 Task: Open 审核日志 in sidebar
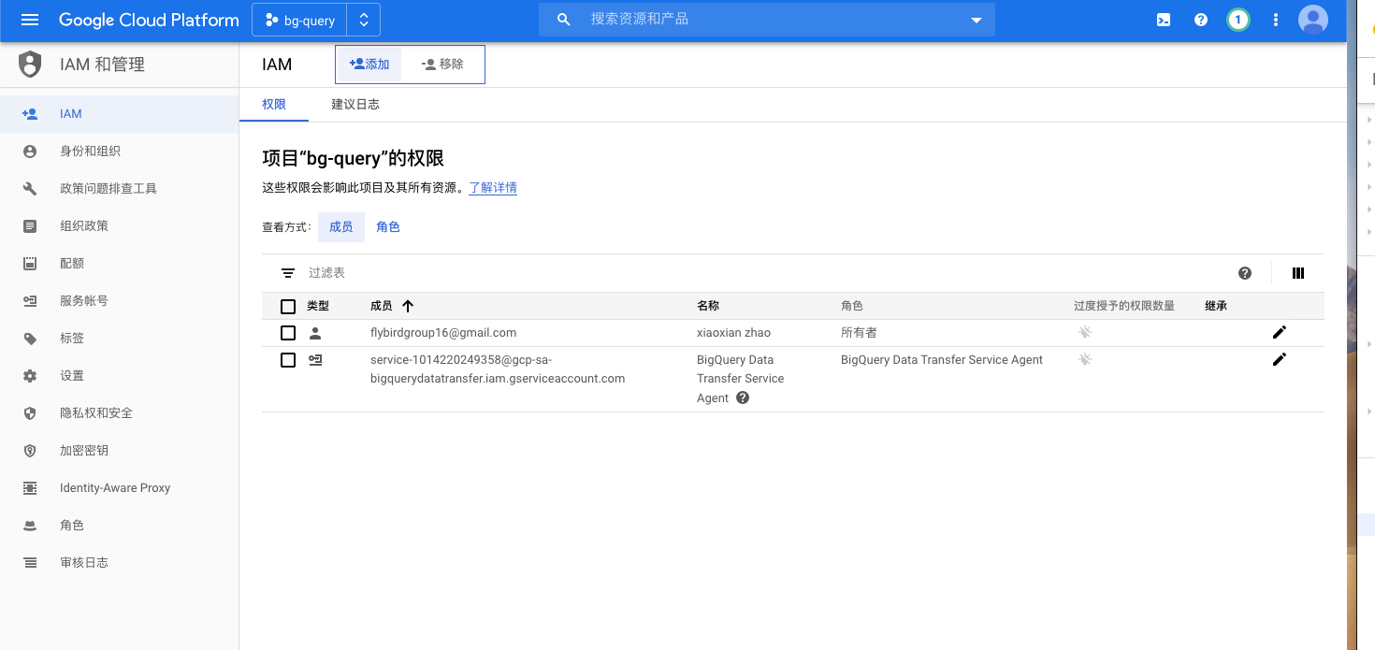click(119, 562)
